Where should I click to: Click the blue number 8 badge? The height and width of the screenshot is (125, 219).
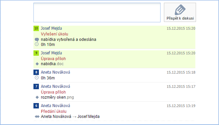pyautogui.click(x=36, y=72)
